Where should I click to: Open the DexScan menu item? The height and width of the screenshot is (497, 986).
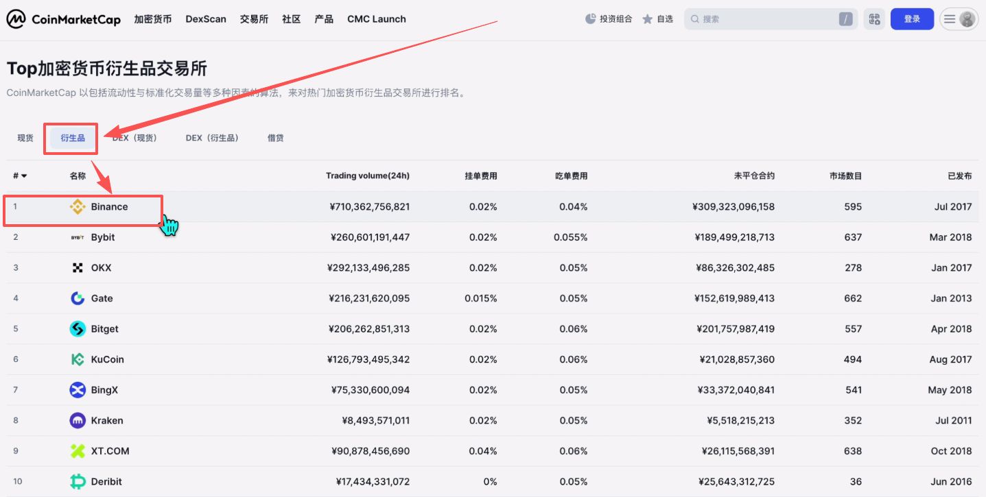(205, 19)
